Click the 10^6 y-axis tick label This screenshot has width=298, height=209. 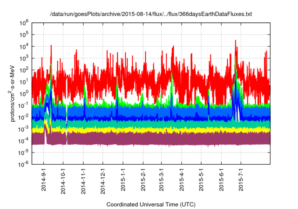click(x=24, y=23)
